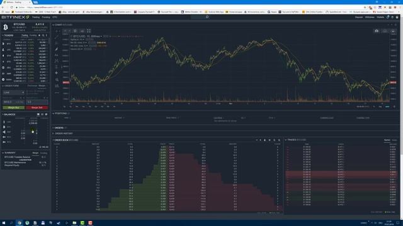Open the notifications bell in the header

click(388, 17)
